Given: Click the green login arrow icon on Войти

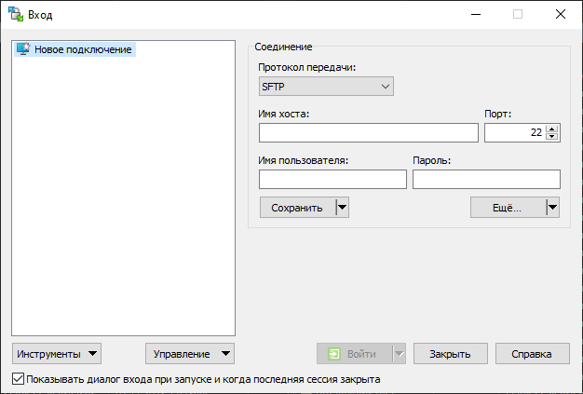Looking at the screenshot, I should coord(334,354).
